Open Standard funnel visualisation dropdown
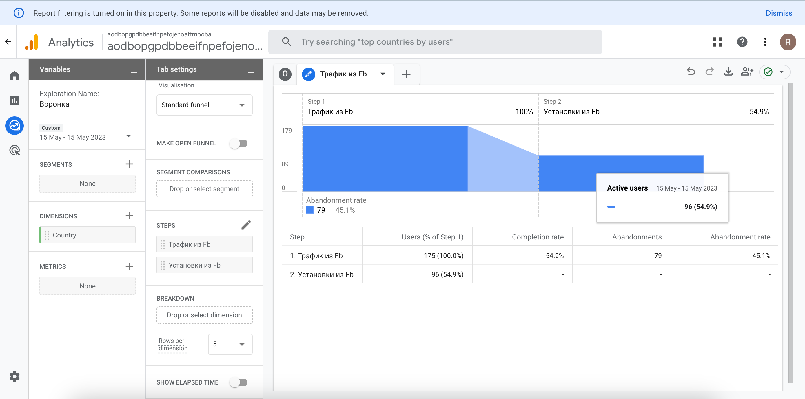 click(204, 105)
